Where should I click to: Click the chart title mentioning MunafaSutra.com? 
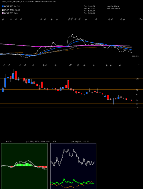click(29, 2)
